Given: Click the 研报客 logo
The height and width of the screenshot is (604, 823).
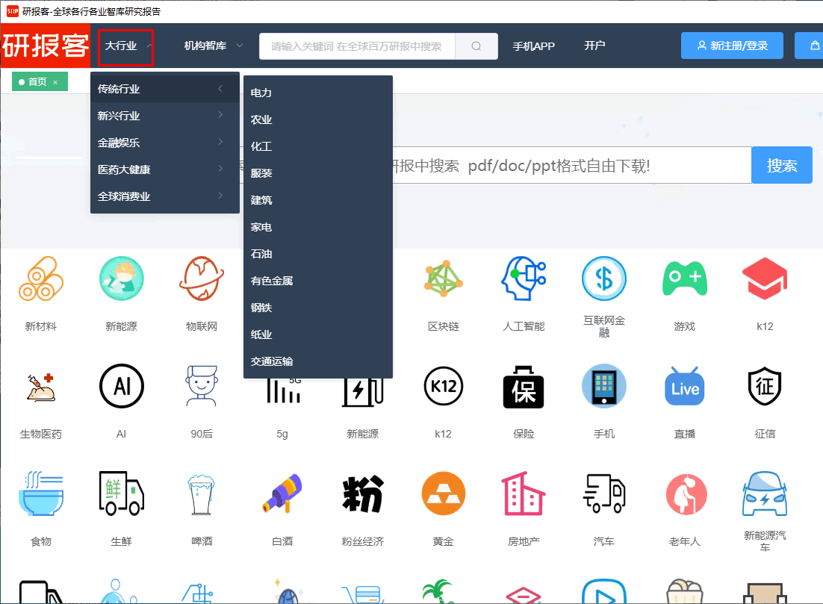Looking at the screenshot, I should click(x=45, y=46).
